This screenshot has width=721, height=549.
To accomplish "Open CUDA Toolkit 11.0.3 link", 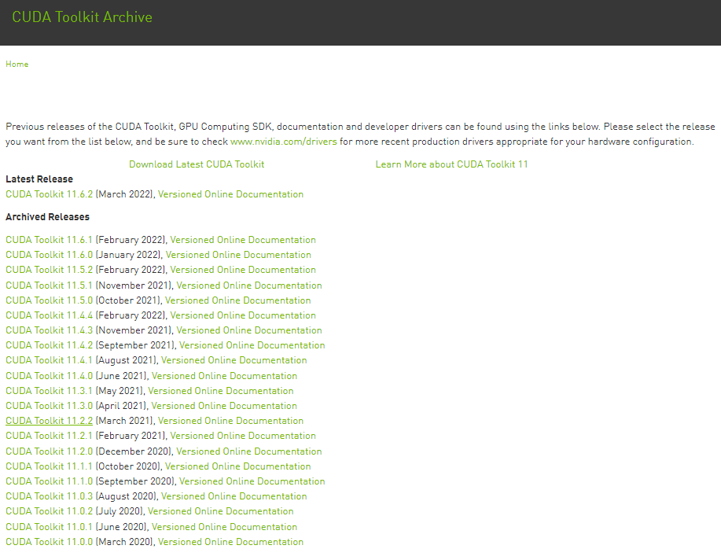I will [50, 496].
